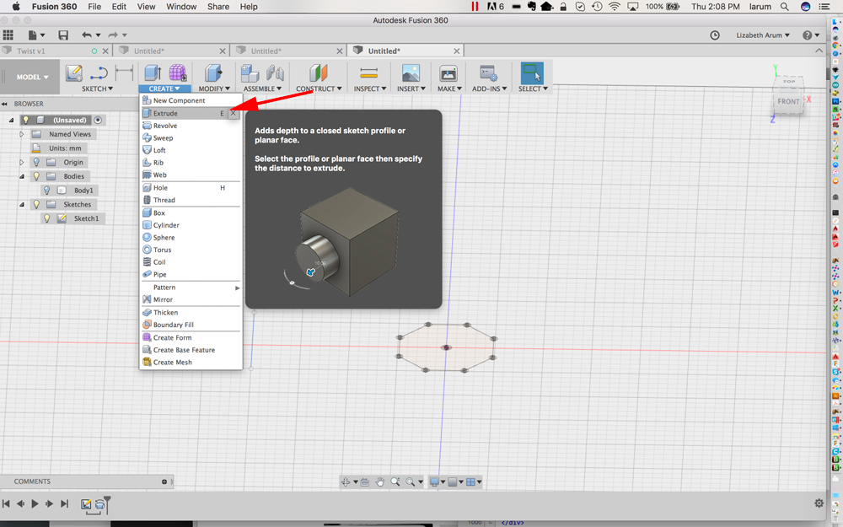Click the sketch feature in the timeline
843x527 pixels.
pyautogui.click(x=85, y=504)
